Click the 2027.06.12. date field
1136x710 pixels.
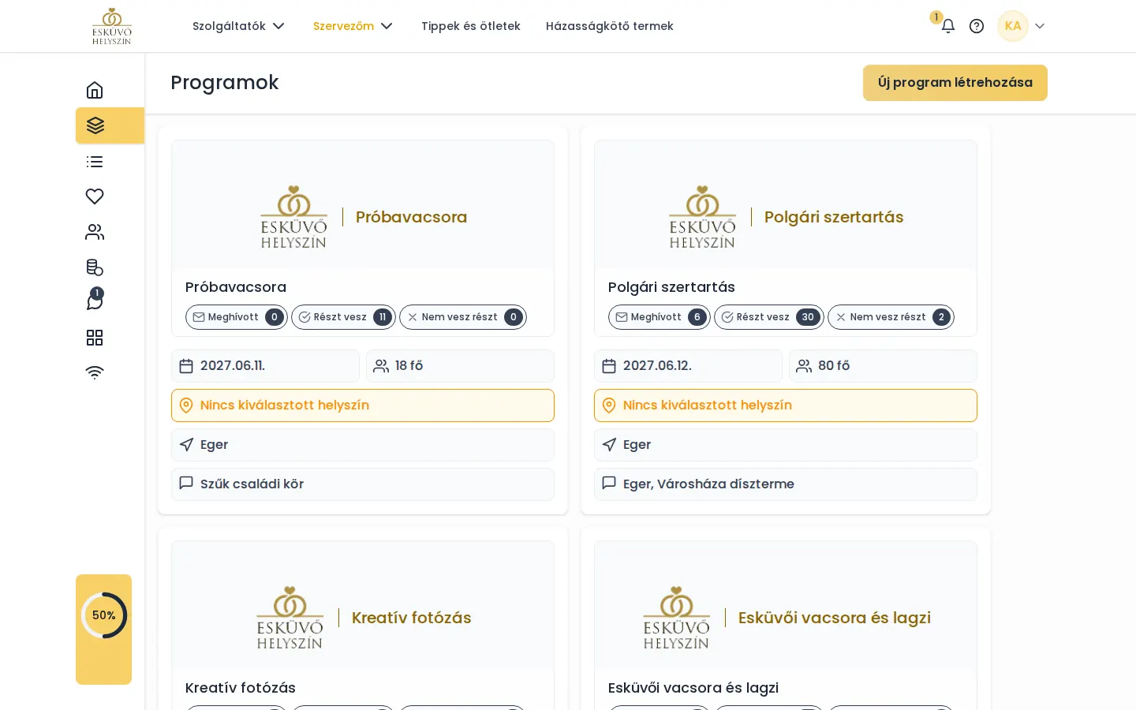688,366
